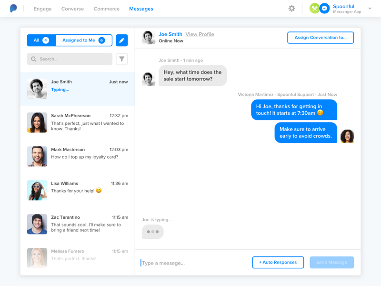The width and height of the screenshot is (381, 286).
Task: Open the conversation filter funnel icon
Action: point(122,59)
